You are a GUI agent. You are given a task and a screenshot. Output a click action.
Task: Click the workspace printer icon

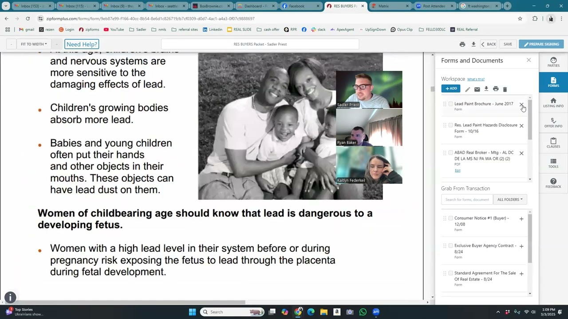click(x=496, y=89)
